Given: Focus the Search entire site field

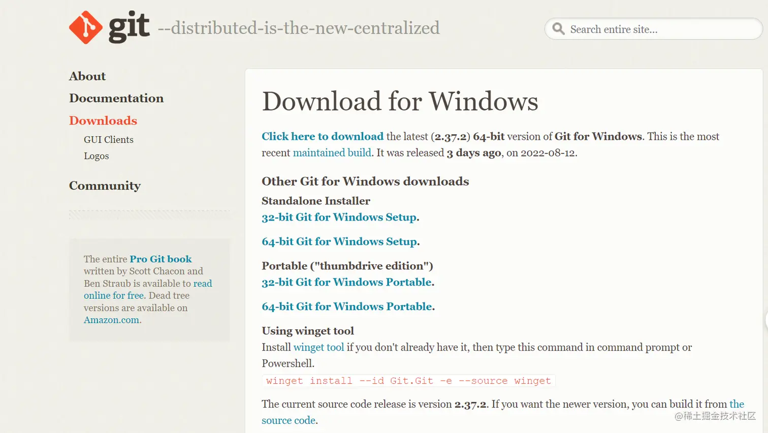Looking at the screenshot, I should 653,29.
